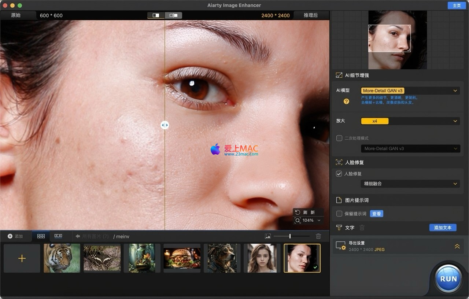Viewport: 469px width, 299px height.
Task: Expand the 导出设置 export settings panel
Action: (457, 246)
